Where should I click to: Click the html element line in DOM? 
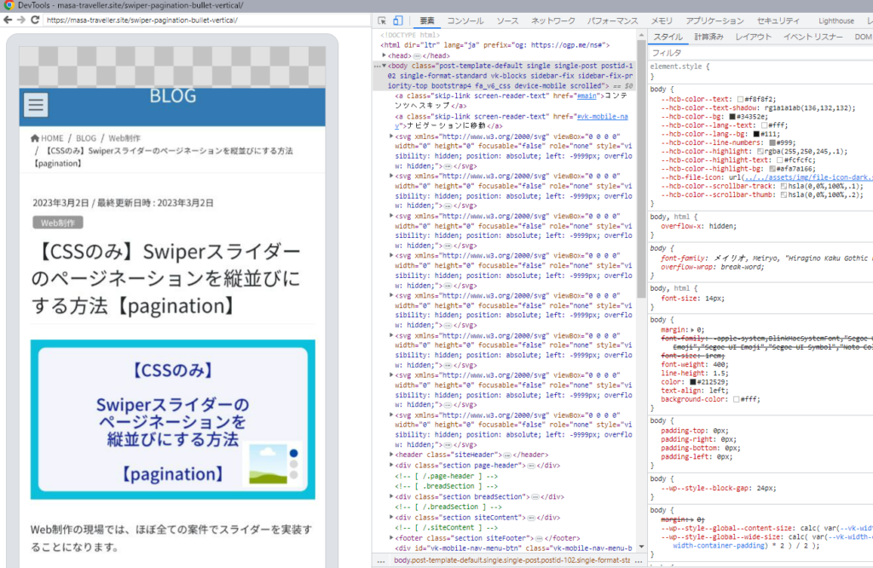click(x=495, y=45)
